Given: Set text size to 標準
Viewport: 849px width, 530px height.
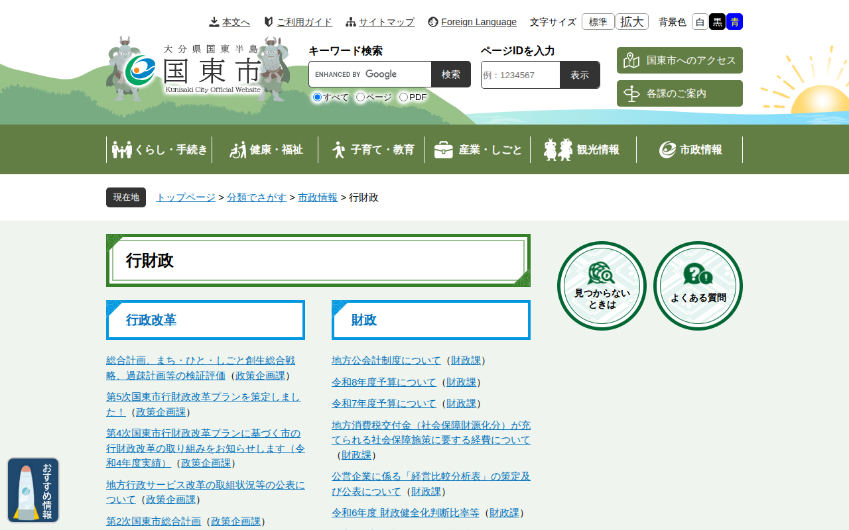Looking at the screenshot, I should [598, 22].
